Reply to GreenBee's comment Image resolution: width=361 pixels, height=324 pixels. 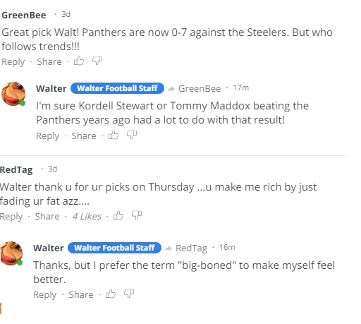(x=13, y=62)
